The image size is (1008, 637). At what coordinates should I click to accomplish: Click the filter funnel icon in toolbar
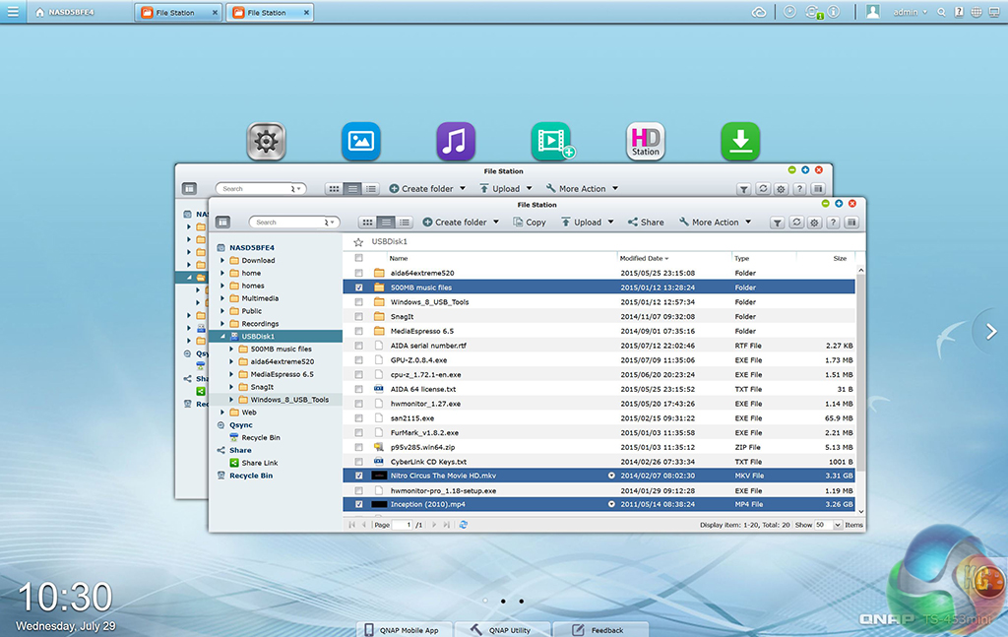(x=777, y=223)
